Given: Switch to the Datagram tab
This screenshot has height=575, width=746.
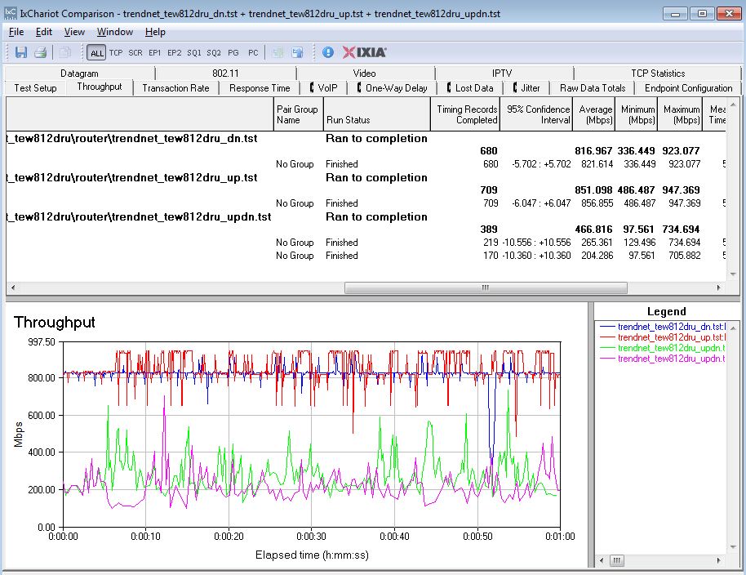Looking at the screenshot, I should click(x=79, y=74).
